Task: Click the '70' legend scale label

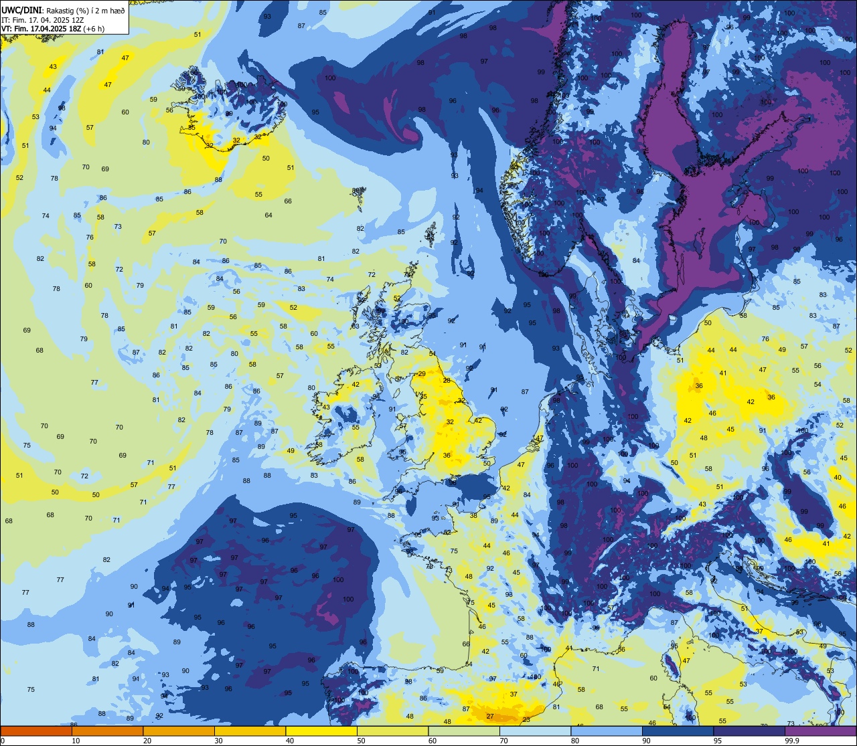Action: (503, 741)
